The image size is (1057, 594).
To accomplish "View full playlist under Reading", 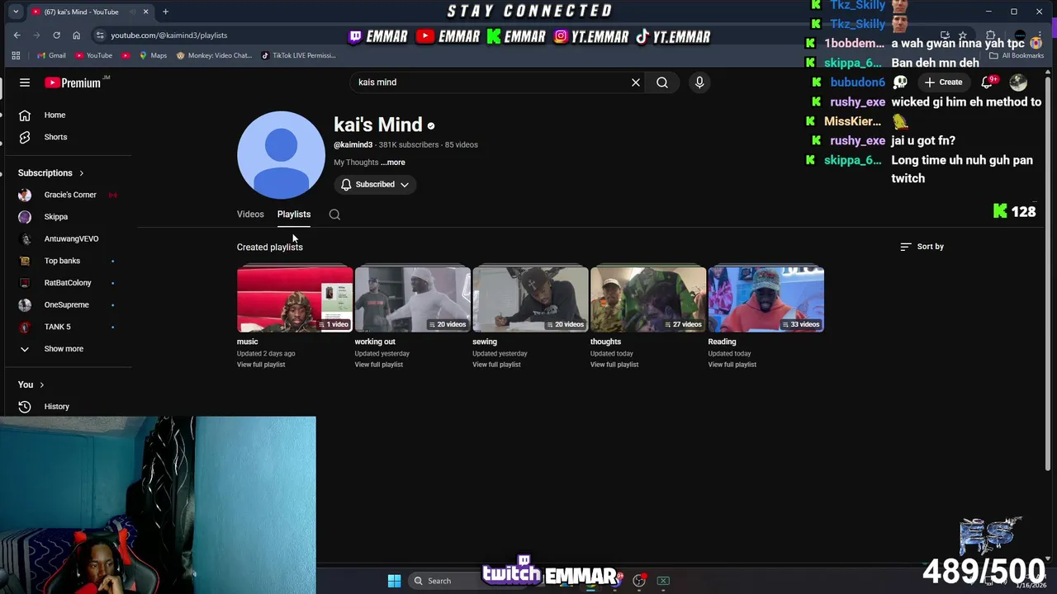I will click(732, 365).
